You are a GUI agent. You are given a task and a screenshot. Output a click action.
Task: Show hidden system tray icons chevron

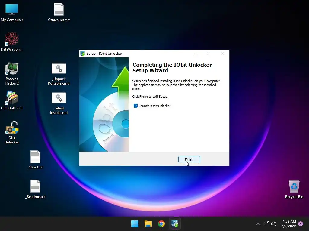click(x=258, y=224)
